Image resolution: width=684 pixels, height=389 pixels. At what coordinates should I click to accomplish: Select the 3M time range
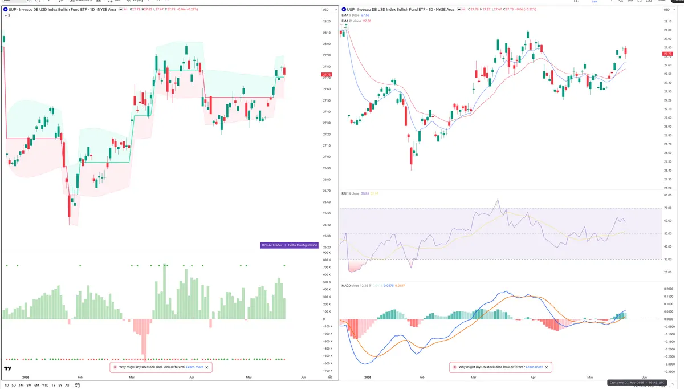pyautogui.click(x=28, y=386)
